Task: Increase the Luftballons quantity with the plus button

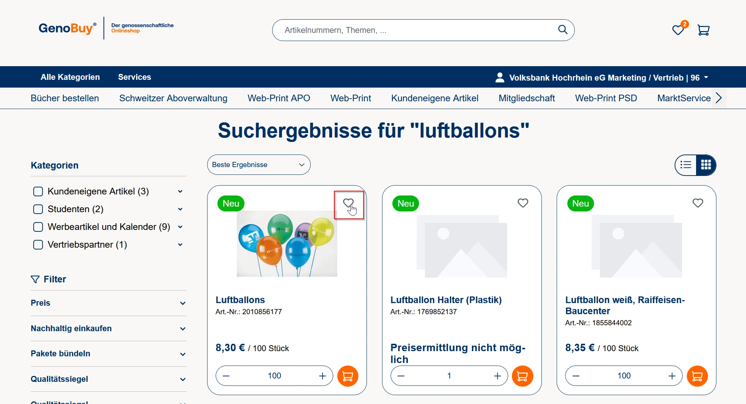Action: click(x=323, y=376)
